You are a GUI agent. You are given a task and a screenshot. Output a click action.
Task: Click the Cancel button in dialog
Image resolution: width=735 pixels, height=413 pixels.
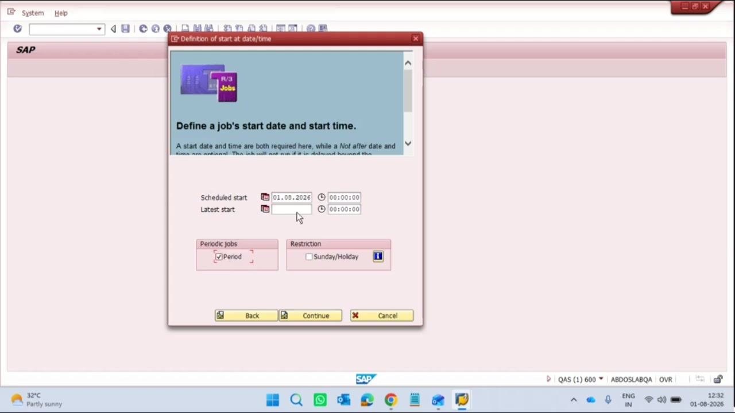coord(382,315)
